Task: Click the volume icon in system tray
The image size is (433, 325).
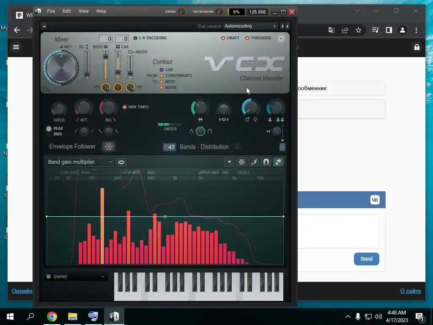Action: click(378, 317)
